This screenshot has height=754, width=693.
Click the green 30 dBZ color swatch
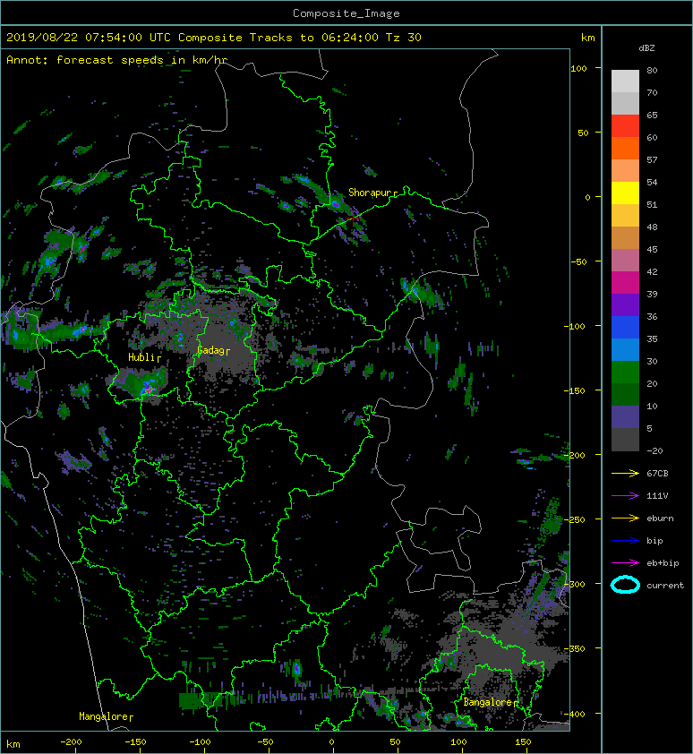[625, 372]
